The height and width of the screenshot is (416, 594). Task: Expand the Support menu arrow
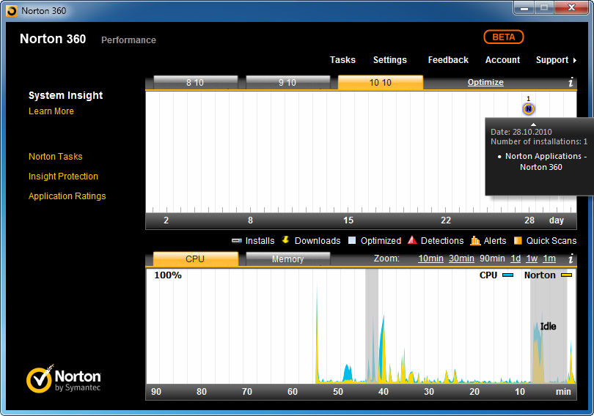click(x=575, y=60)
